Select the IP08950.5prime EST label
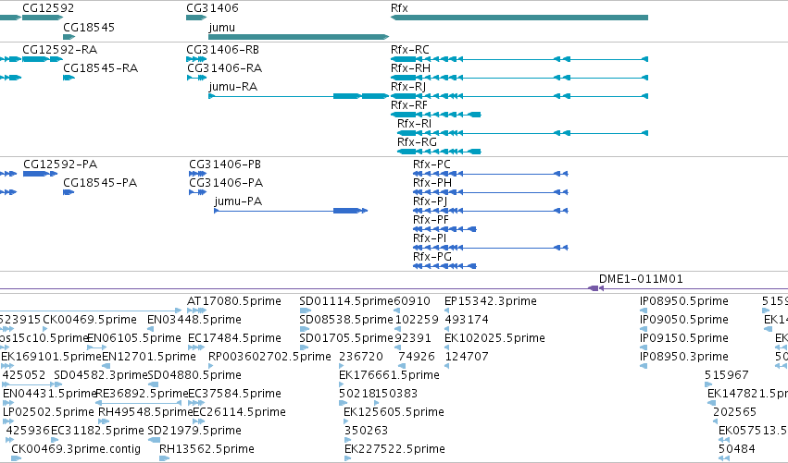Viewport: 788px width, 463px height. (684, 301)
